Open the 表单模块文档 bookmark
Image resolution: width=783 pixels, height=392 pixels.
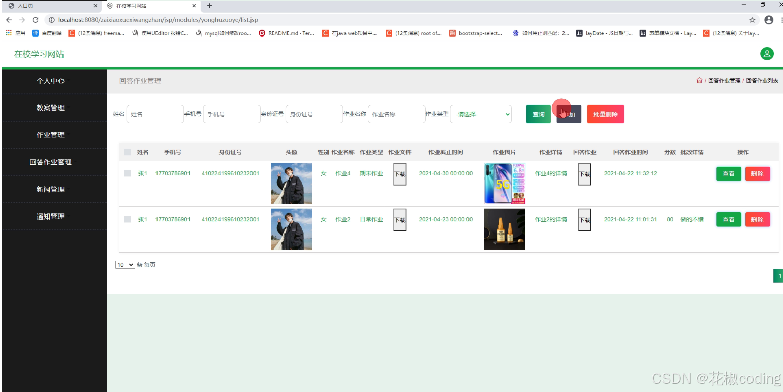668,33
